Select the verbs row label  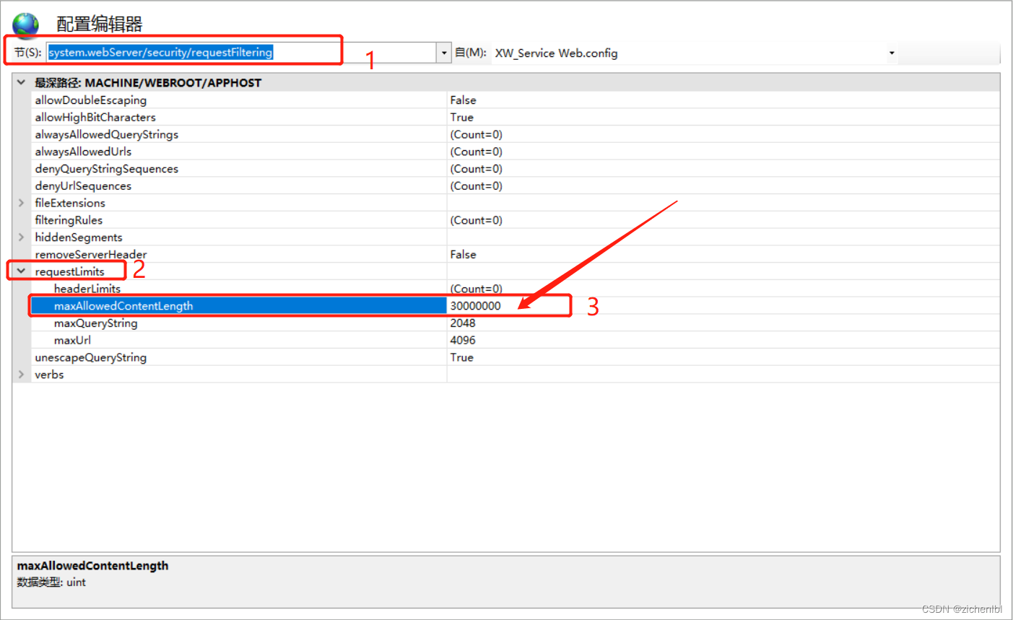(49, 375)
